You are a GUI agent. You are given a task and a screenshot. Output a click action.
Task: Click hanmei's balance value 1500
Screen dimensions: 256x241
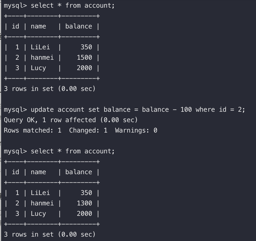click(x=84, y=58)
